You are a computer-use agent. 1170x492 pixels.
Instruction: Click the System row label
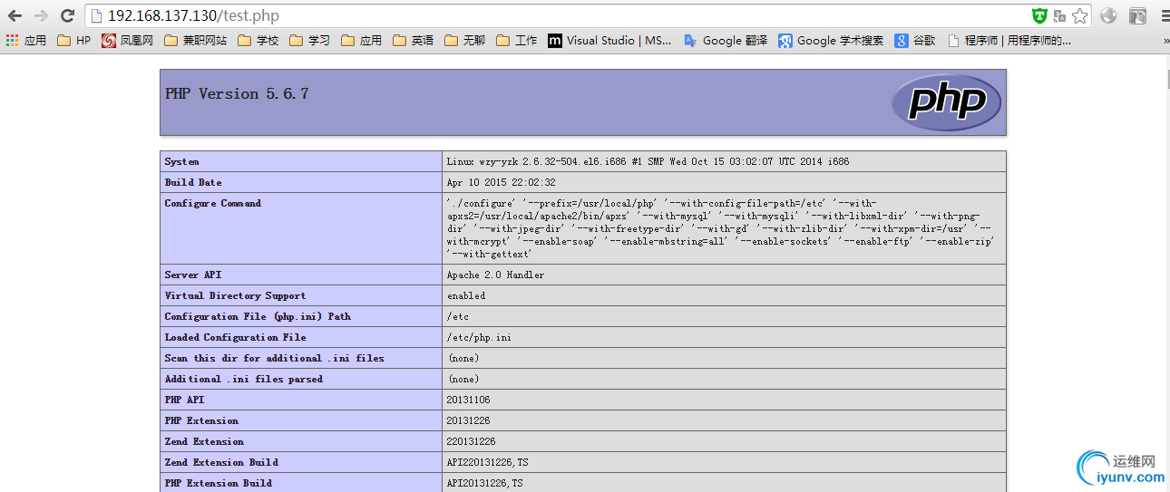[x=181, y=161]
